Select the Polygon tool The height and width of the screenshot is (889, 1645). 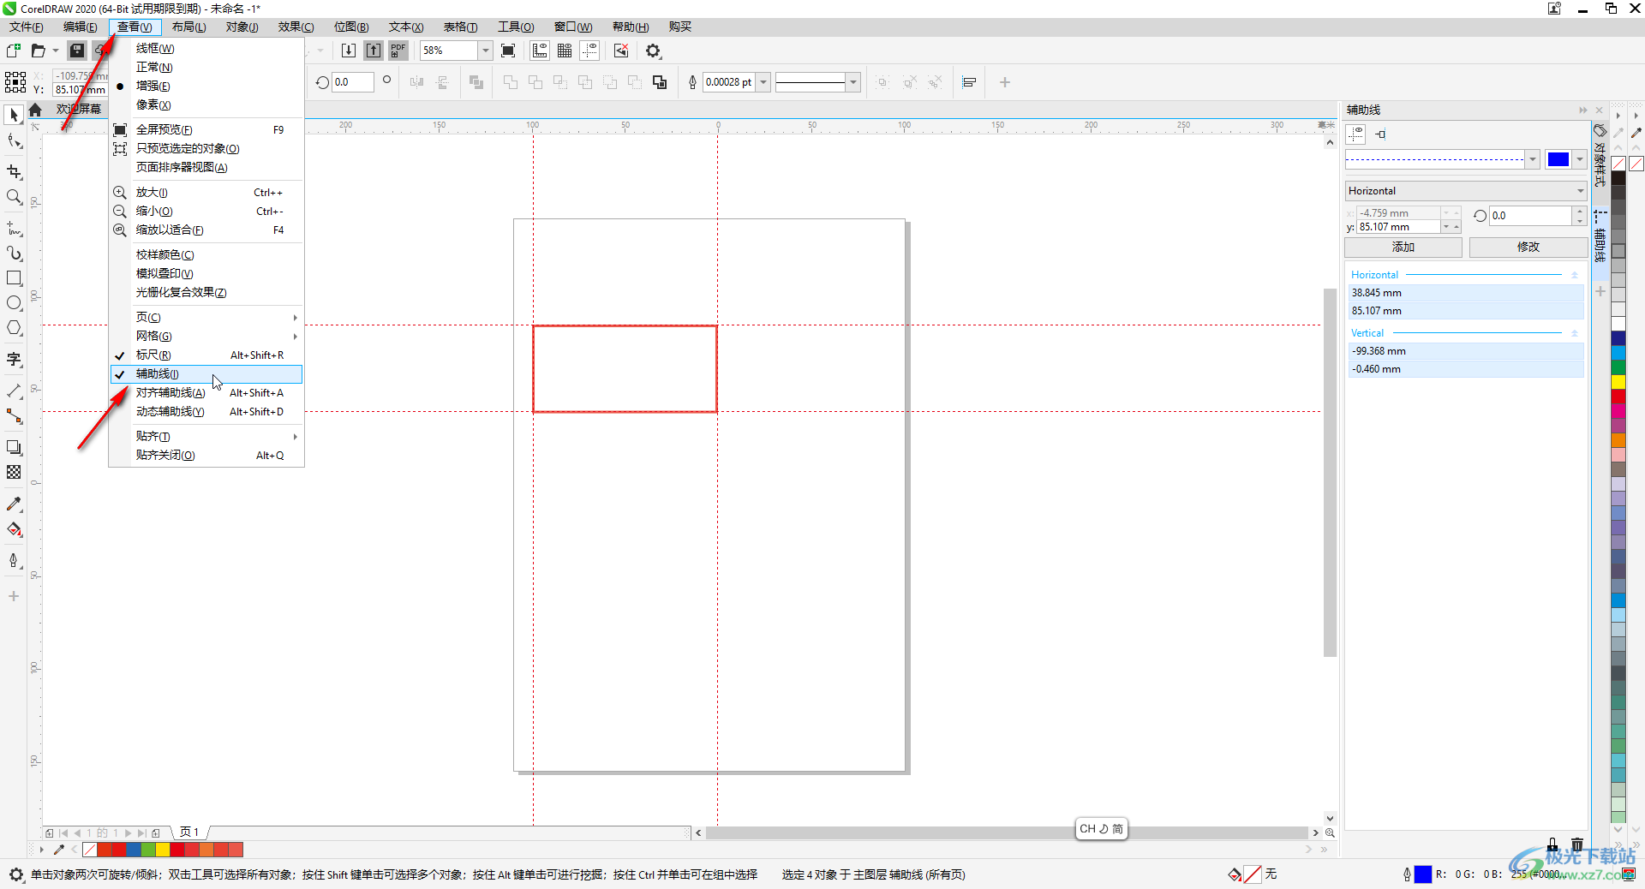[14, 328]
